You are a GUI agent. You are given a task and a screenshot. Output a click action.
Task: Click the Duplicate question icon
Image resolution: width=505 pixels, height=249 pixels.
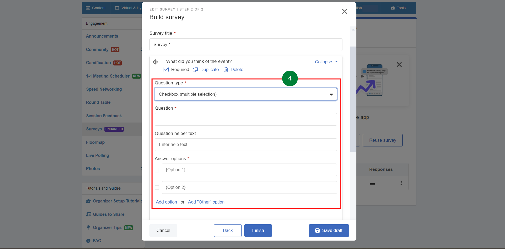[x=195, y=70]
